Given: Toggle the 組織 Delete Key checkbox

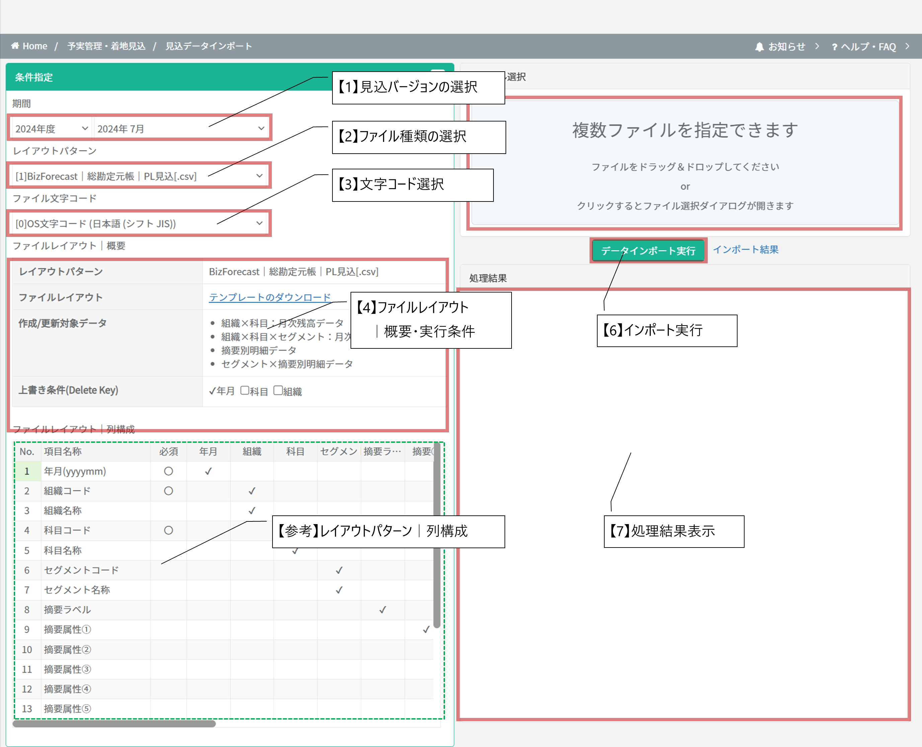Looking at the screenshot, I should point(278,390).
